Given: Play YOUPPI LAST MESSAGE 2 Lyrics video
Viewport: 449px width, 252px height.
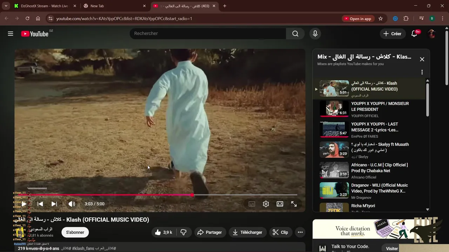Looking at the screenshot, I should (x=369, y=130).
